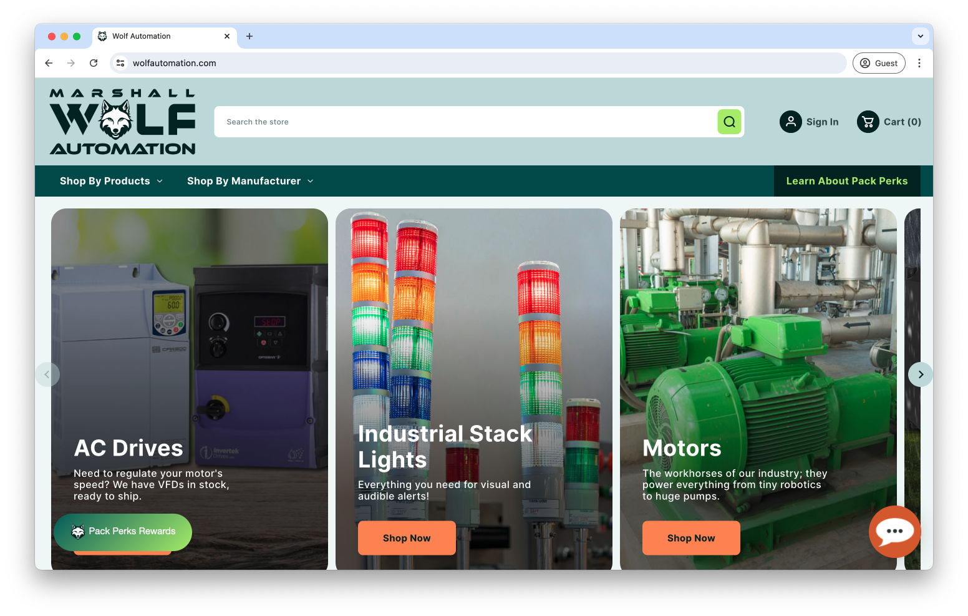Click the Sign In link

(822, 122)
